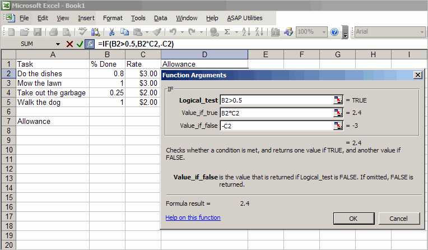The image size is (428, 250).
Task: Click the Copy toolbar icon
Action: 124,32
